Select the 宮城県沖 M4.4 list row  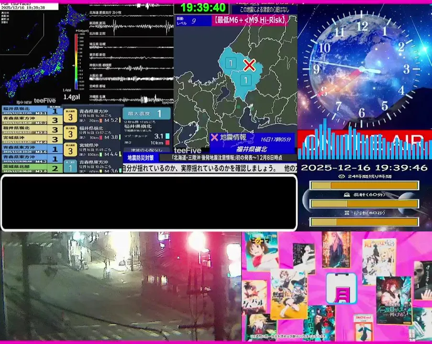32,139
